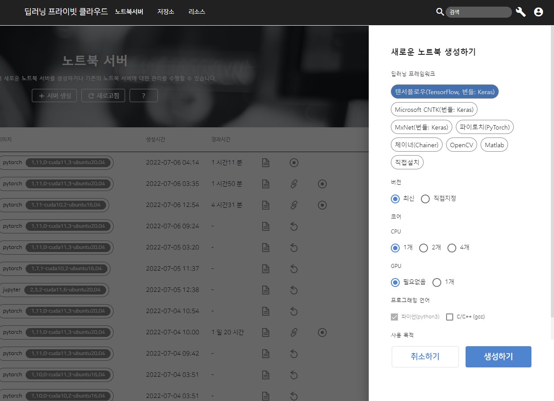Restart the server created 2022-07-06 09:24
The width and height of the screenshot is (554, 401).
click(x=294, y=226)
